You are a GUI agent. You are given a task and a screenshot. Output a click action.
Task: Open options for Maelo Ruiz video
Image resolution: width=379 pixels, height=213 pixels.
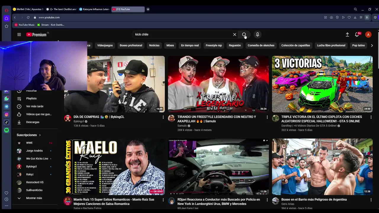click(x=163, y=200)
